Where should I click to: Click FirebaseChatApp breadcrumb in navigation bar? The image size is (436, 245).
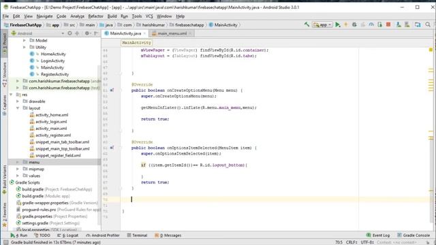pos(23,24)
